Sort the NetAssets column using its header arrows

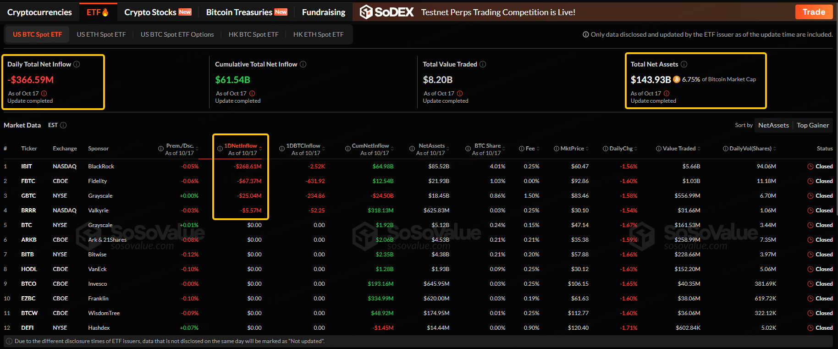448,149
